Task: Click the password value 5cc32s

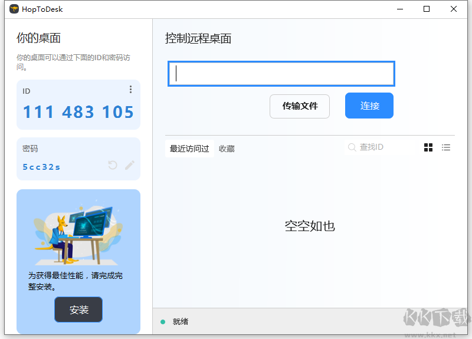Action: pyautogui.click(x=41, y=167)
